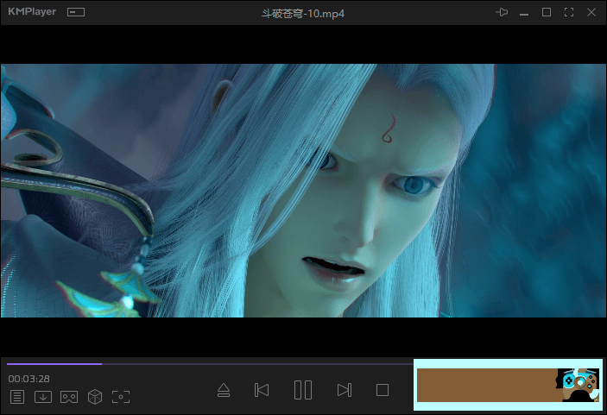Enter fullscreen mode using the corner-brackets icon

pos(569,12)
